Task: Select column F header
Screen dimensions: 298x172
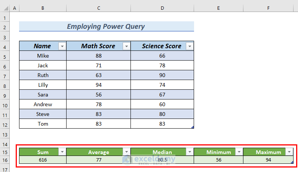Action: coord(268,8)
